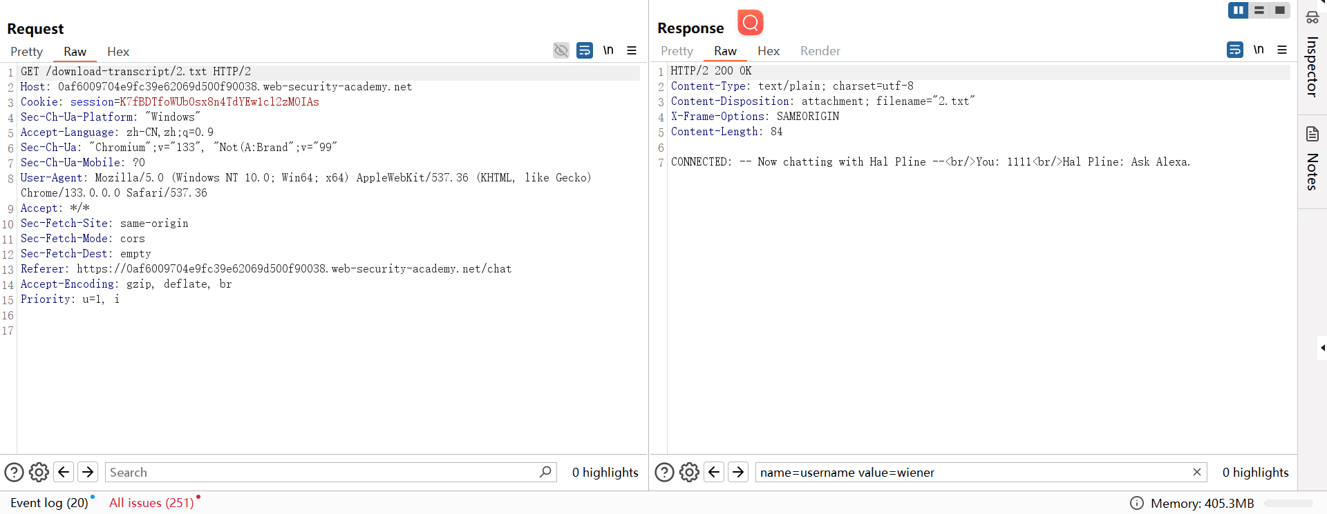Image resolution: width=1327 pixels, height=514 pixels.
Task: Switch response view to Render tab
Action: pos(820,51)
